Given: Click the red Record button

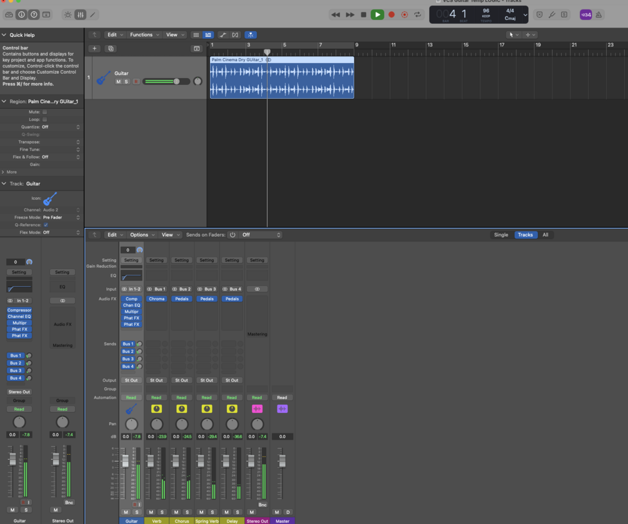Looking at the screenshot, I should (x=392, y=15).
